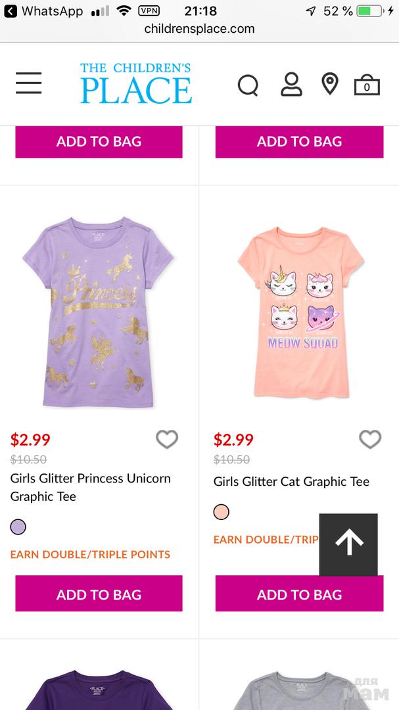Open the account profile icon
Viewport: 399px width, 710px height.
[x=291, y=84]
